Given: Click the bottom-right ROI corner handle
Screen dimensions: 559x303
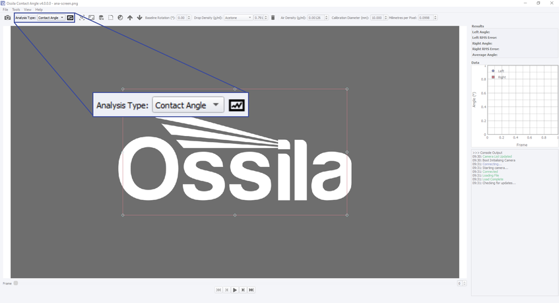Looking at the screenshot, I should point(347,215).
